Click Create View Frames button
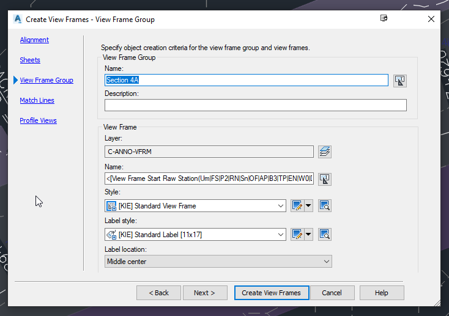 (x=272, y=293)
